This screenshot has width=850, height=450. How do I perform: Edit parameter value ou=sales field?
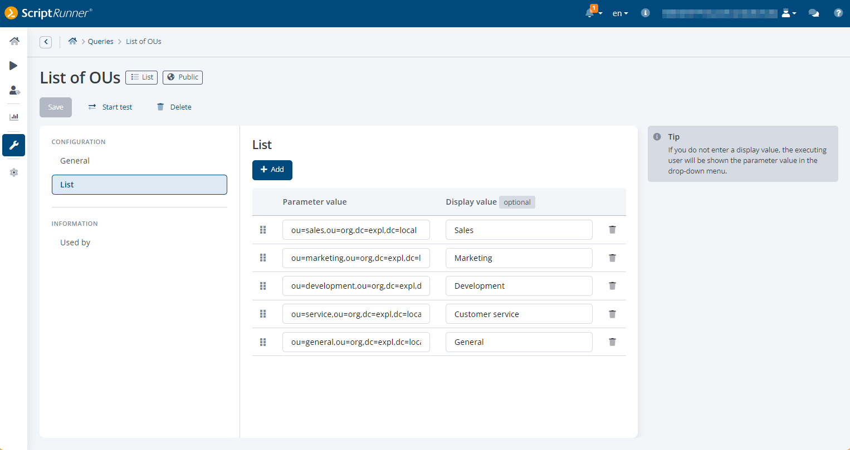click(x=356, y=230)
